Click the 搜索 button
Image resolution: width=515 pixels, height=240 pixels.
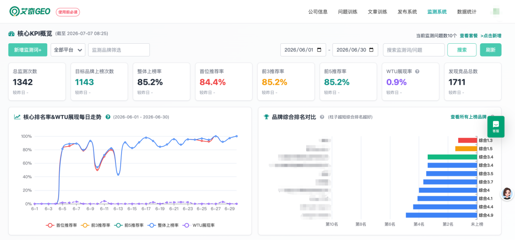(462, 50)
